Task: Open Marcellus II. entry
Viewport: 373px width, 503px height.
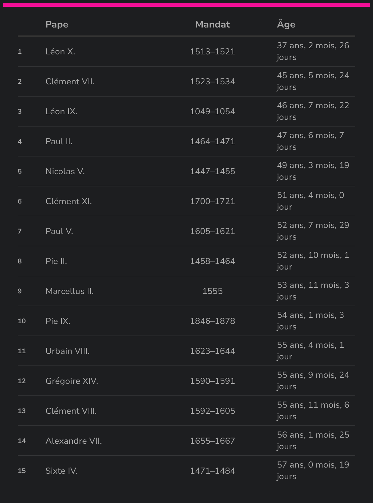Action: coord(70,291)
